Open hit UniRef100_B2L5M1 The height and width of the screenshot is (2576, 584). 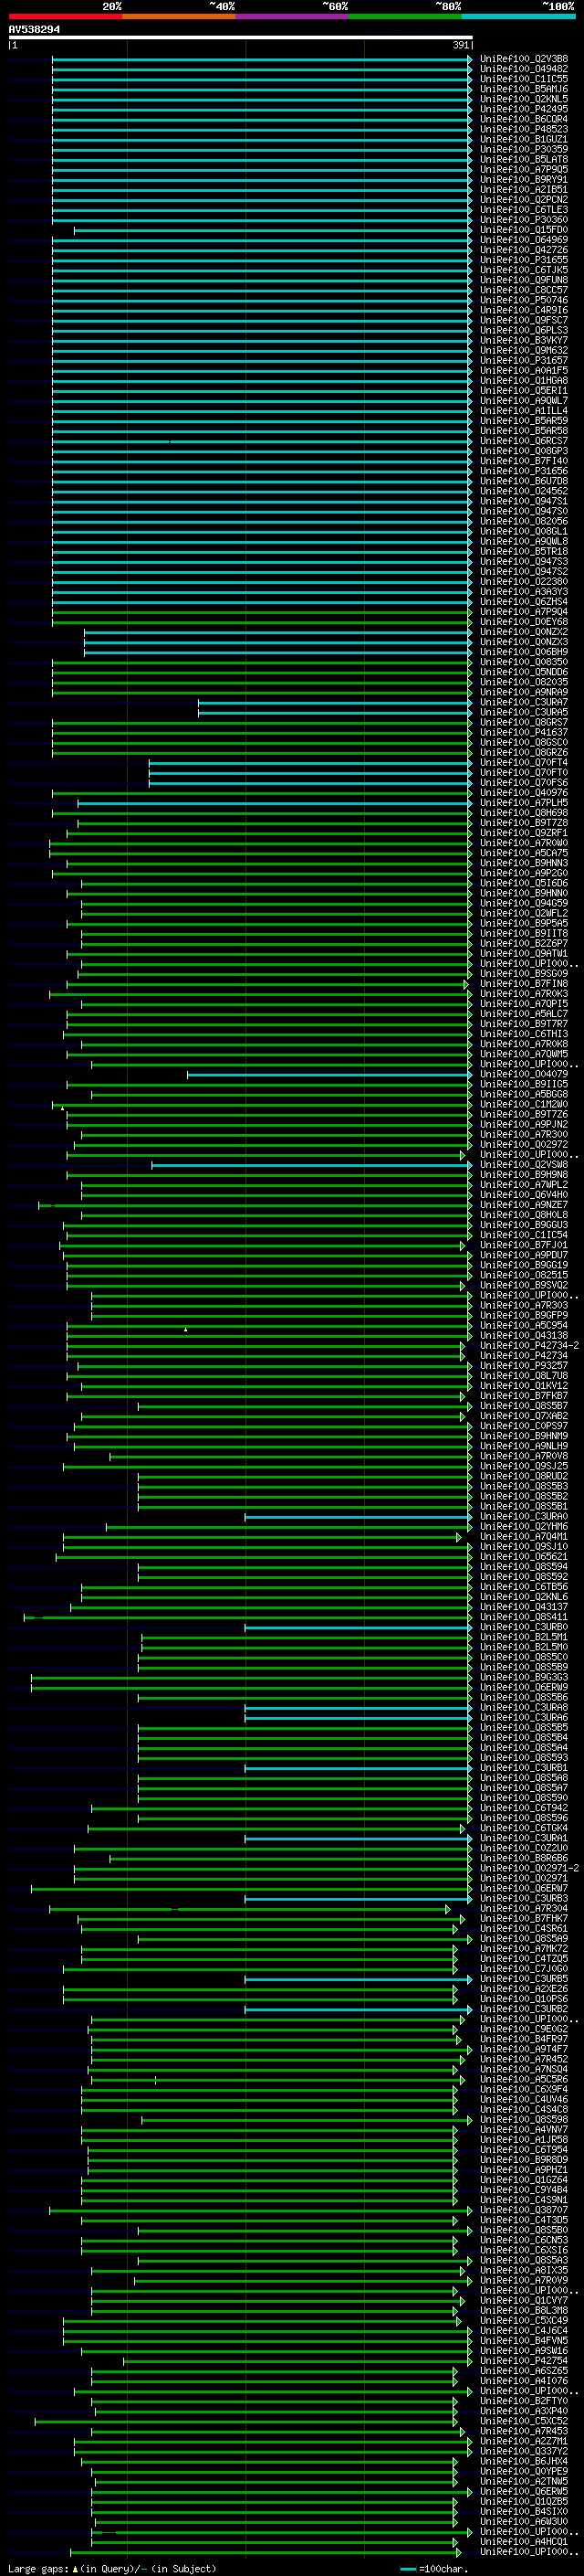pyautogui.click(x=524, y=1637)
